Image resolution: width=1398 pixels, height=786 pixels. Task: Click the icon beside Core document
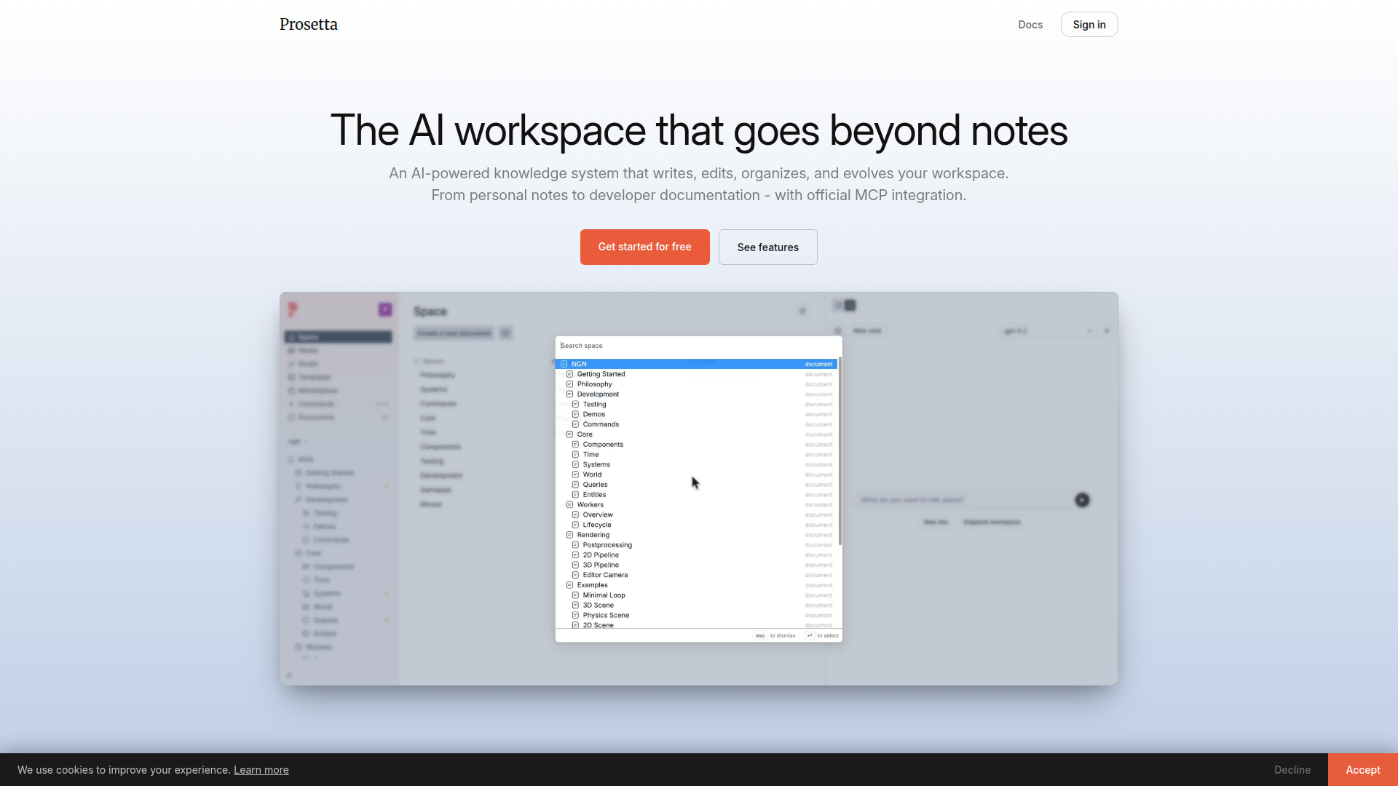pyautogui.click(x=569, y=434)
